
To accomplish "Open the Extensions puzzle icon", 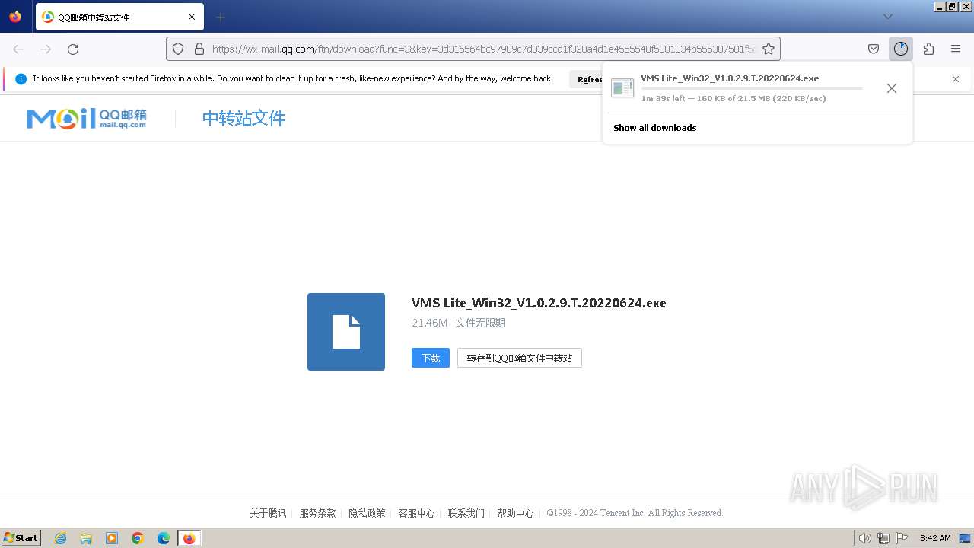I will [928, 49].
